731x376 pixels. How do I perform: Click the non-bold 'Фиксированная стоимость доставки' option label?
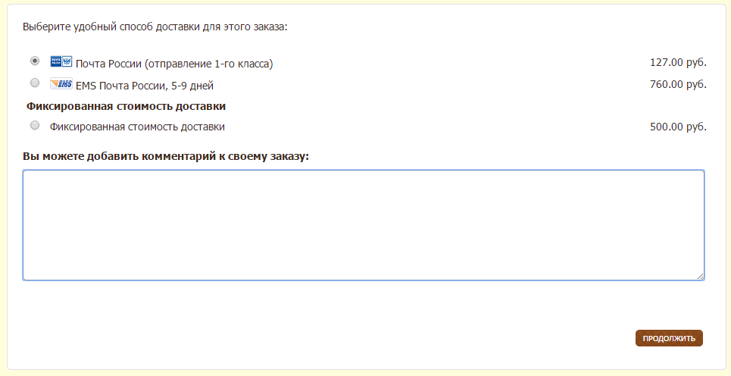[137, 127]
